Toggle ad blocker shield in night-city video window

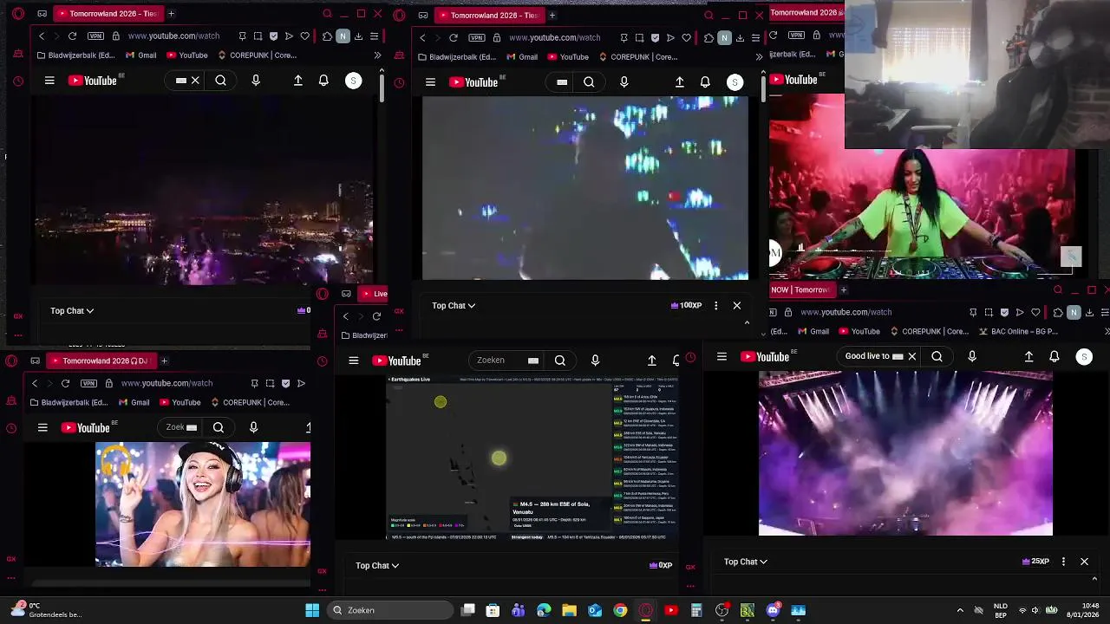click(274, 36)
